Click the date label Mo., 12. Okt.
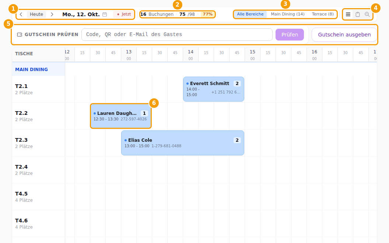 pos(81,14)
